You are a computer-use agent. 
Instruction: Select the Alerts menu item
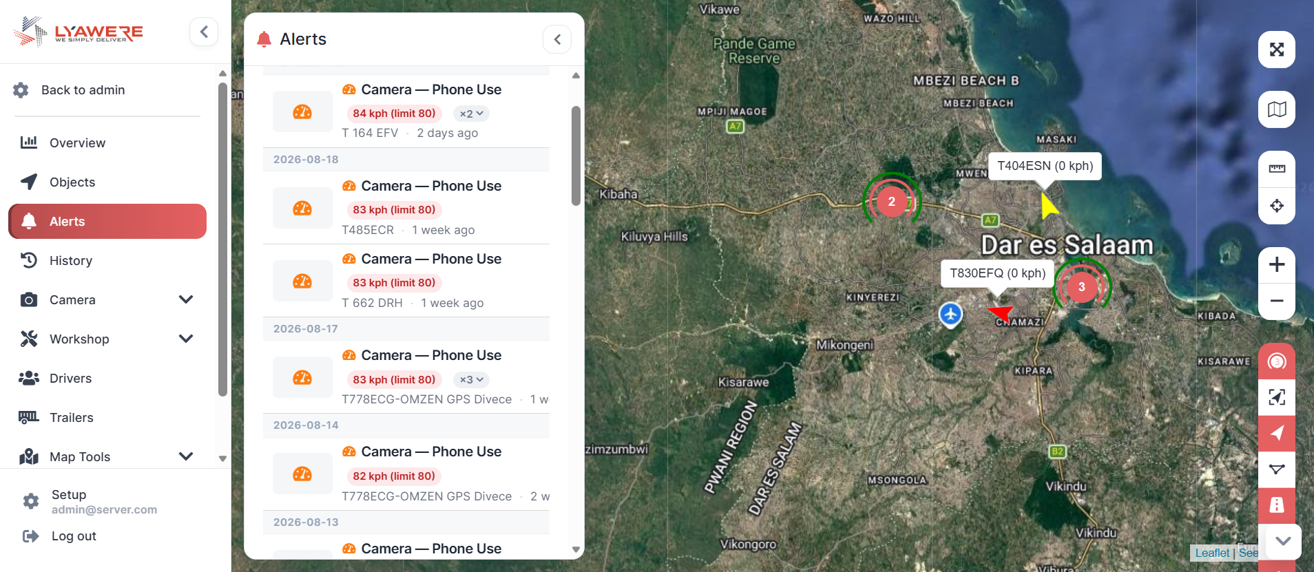point(107,221)
